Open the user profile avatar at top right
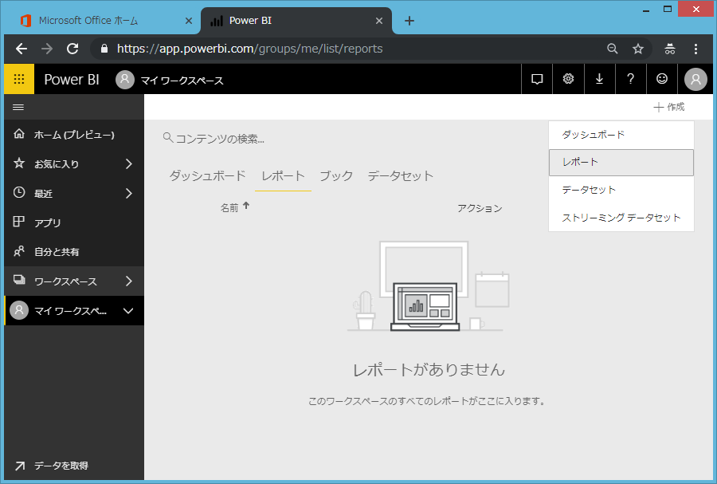 pos(695,80)
